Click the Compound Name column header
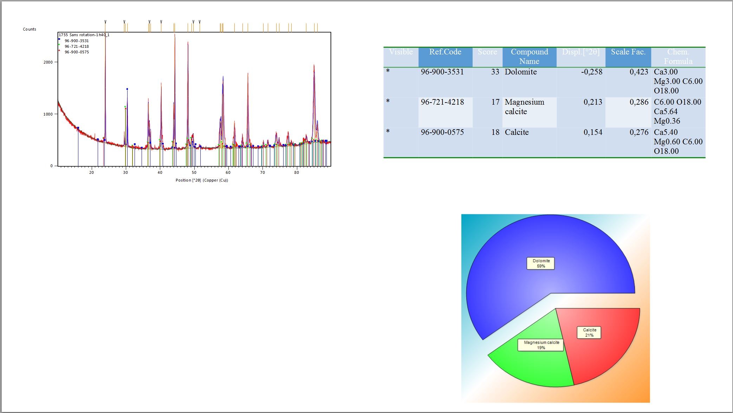This screenshot has width=733, height=413. point(529,57)
